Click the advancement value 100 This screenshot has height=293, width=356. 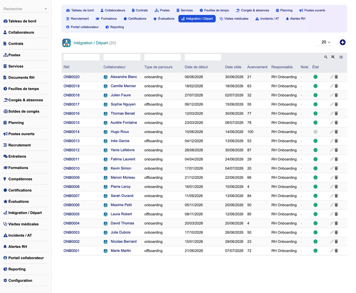(x=250, y=132)
